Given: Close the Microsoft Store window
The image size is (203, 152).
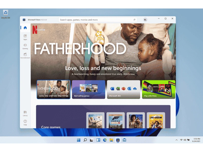Looking at the screenshot, I should pyautogui.click(x=172, y=18).
